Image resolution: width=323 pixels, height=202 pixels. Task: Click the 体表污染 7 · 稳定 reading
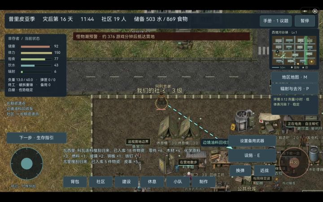pyautogui.click(x=286, y=105)
